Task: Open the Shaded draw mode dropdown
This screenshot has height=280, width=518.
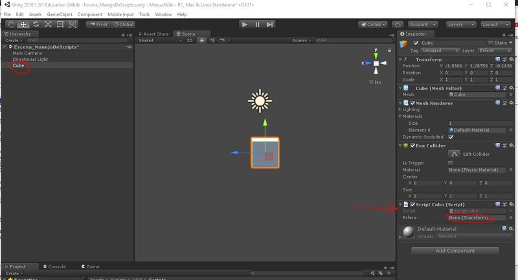Action: [160, 40]
